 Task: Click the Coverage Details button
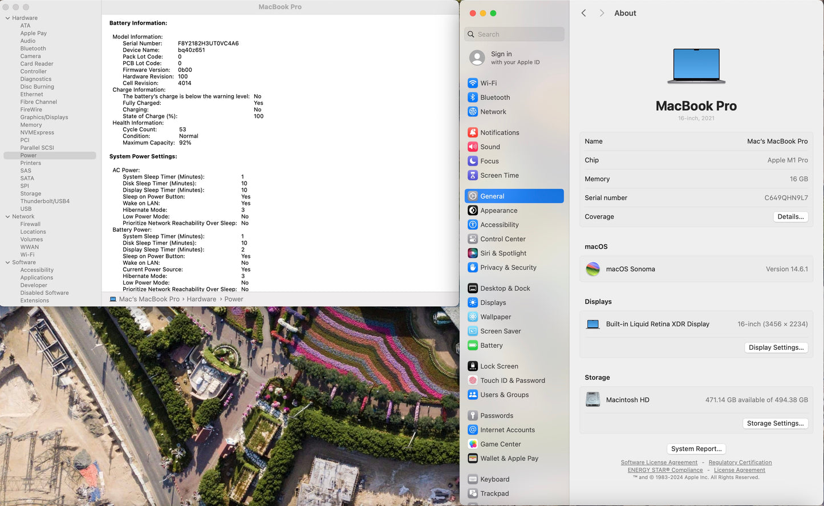click(x=790, y=217)
